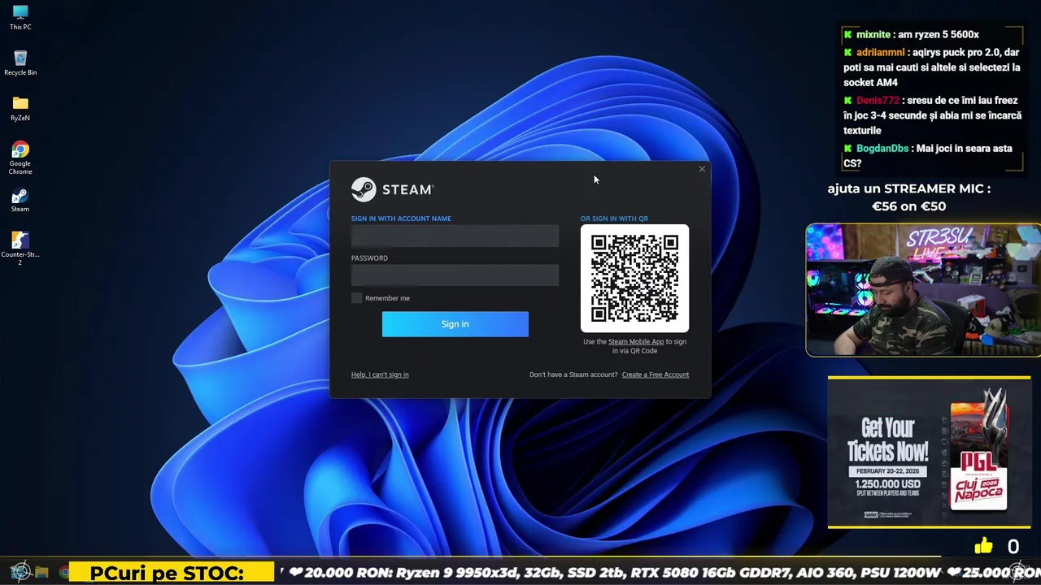Launch Counter-Strike 2 desktop shortcut
1041x585 pixels.
[20, 248]
